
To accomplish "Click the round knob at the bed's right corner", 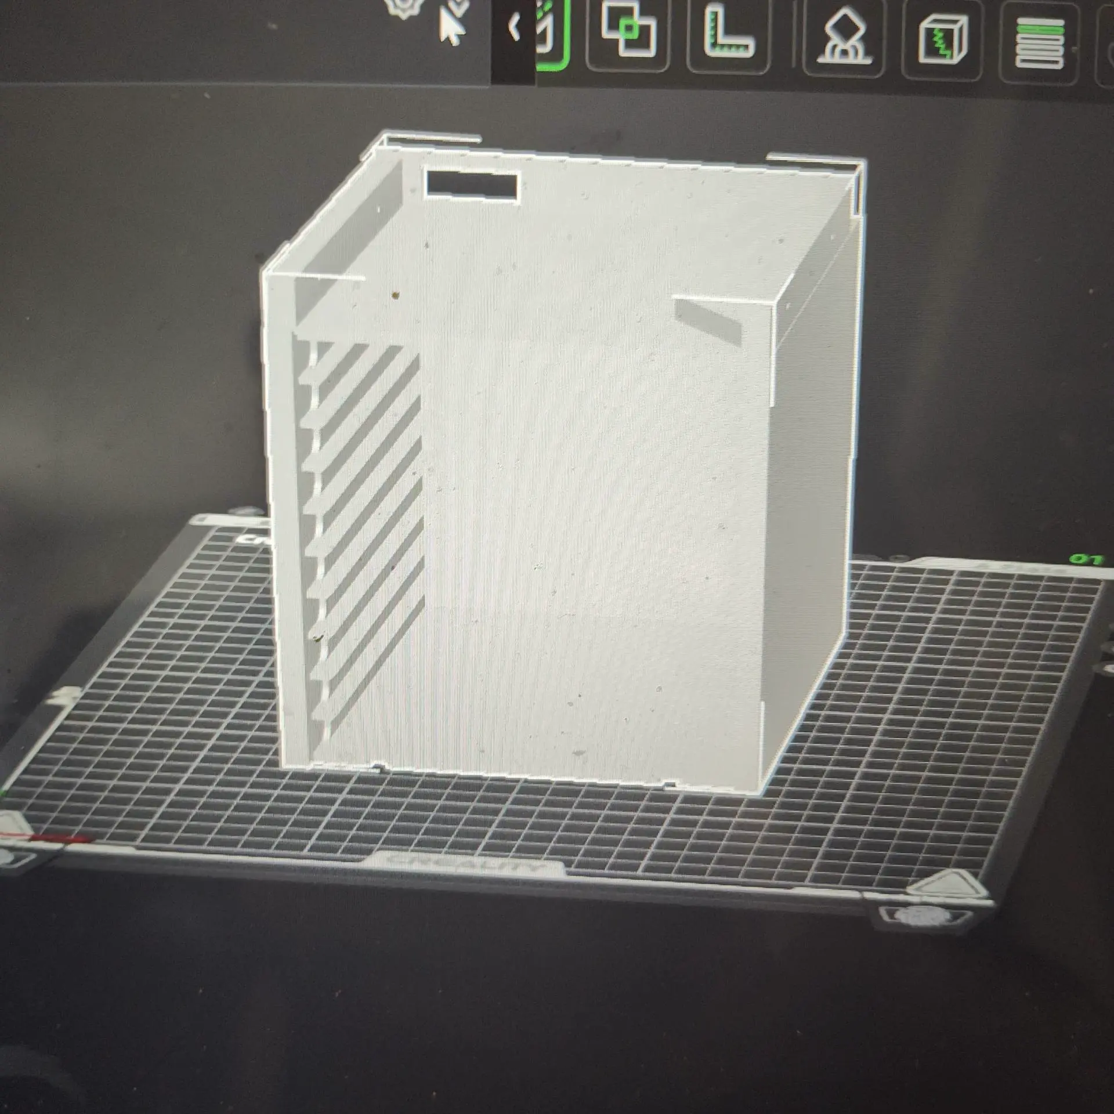I will (921, 916).
